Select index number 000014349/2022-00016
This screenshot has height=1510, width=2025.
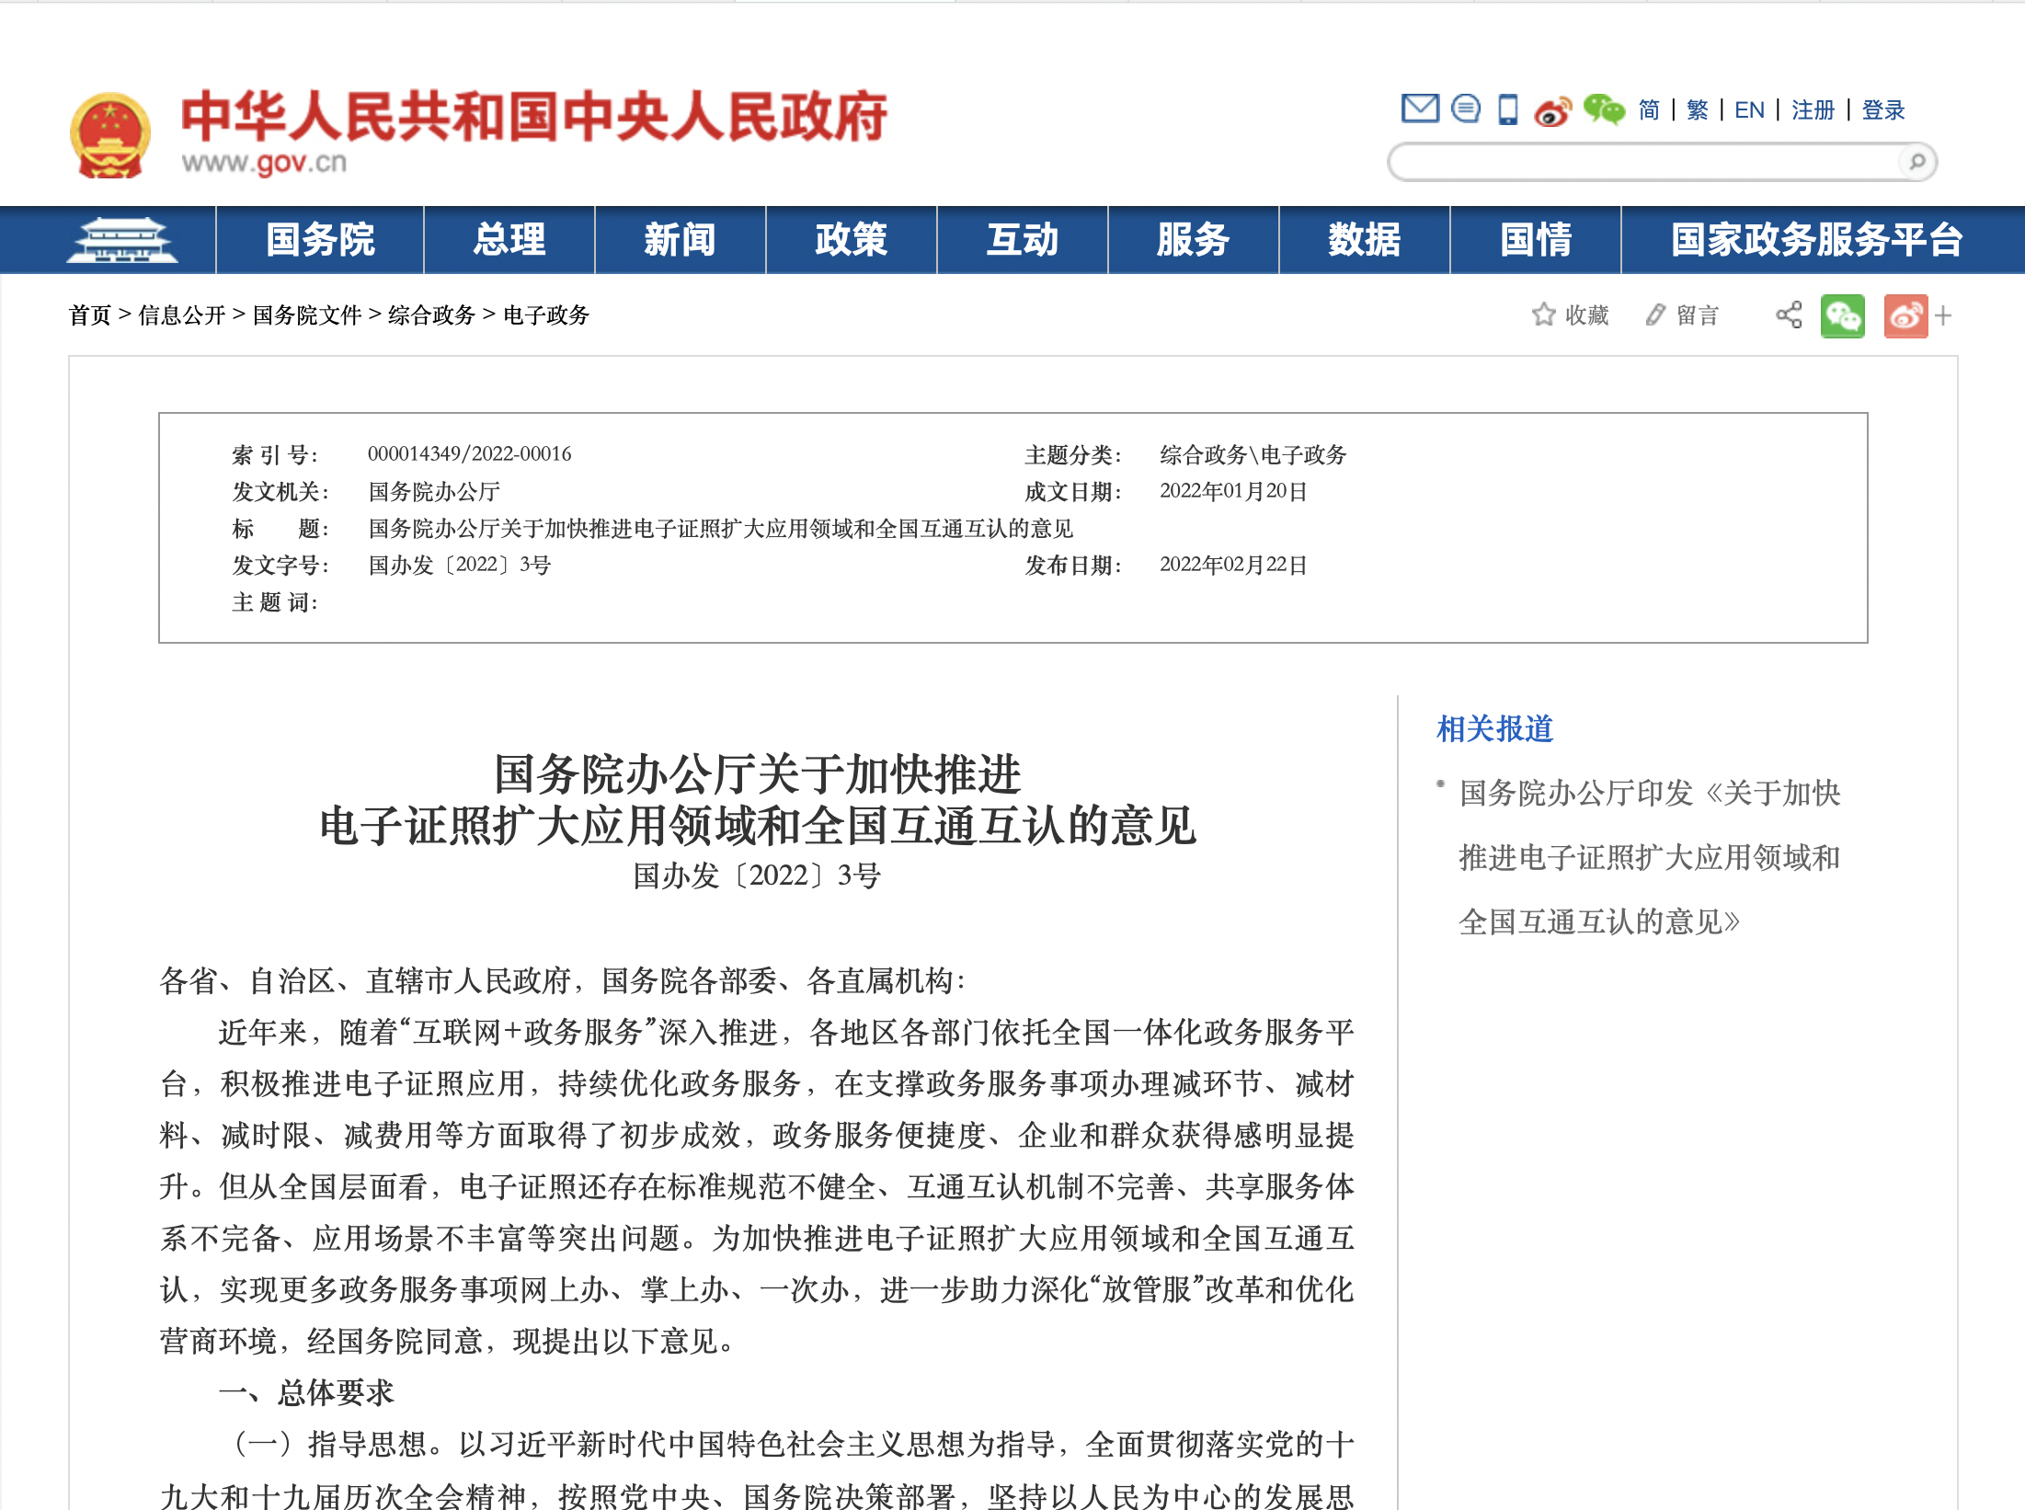pyautogui.click(x=470, y=454)
